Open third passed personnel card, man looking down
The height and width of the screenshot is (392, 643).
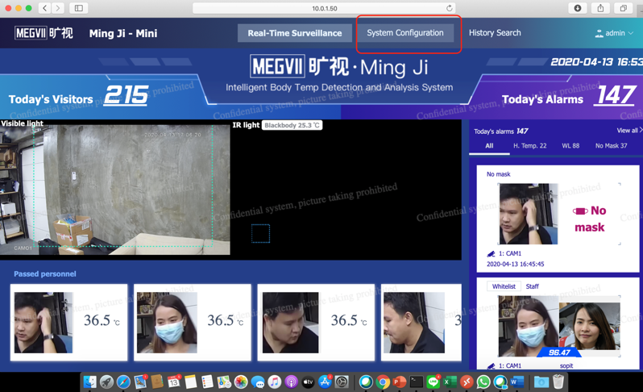click(316, 323)
